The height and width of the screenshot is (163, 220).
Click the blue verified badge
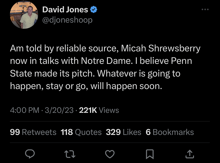point(94,10)
